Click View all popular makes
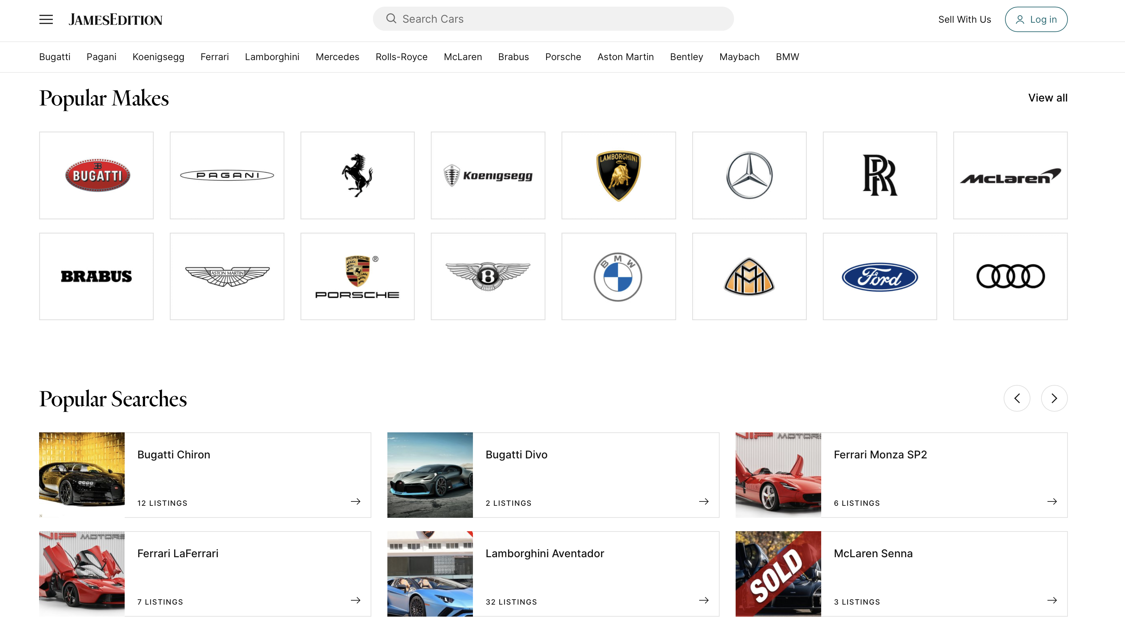The width and height of the screenshot is (1125, 637). (x=1048, y=97)
